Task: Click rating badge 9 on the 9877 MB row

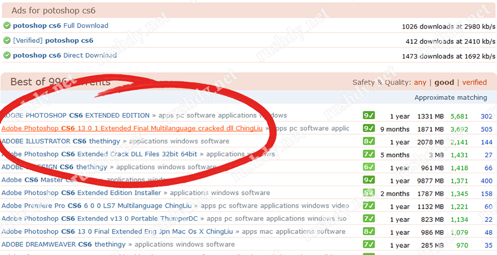Action: coord(369,180)
